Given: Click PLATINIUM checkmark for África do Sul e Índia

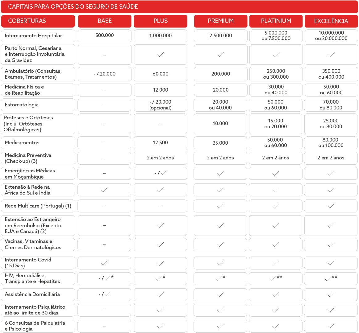Looking at the screenshot, I should coord(276,190).
